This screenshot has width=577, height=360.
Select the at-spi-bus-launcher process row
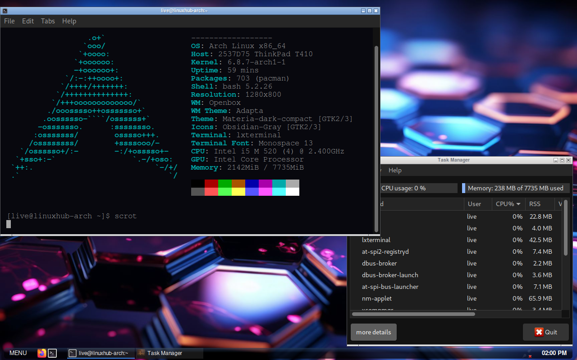click(457, 287)
